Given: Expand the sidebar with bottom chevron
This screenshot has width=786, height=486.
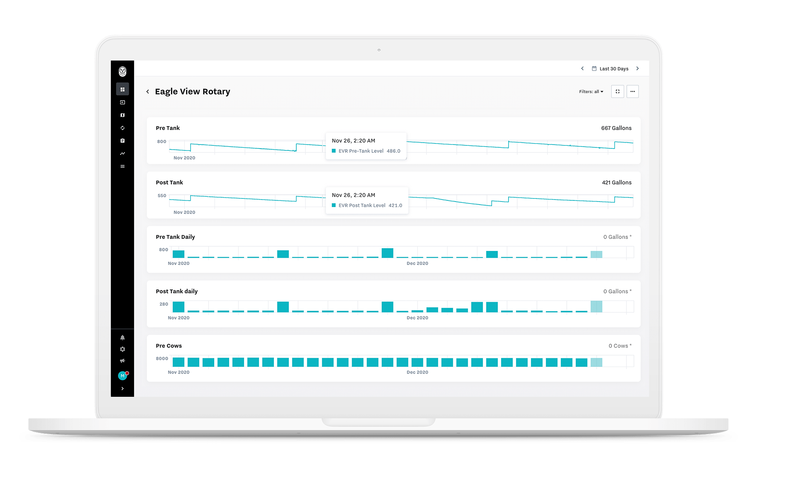Looking at the screenshot, I should click(x=122, y=389).
